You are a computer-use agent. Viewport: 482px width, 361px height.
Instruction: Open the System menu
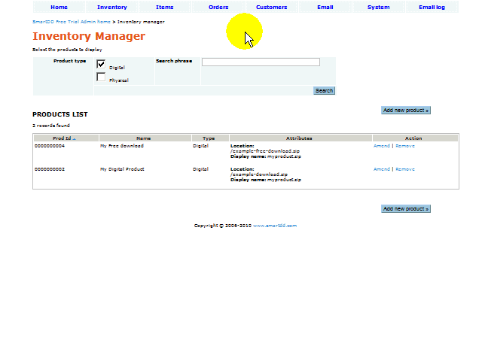coord(378,8)
